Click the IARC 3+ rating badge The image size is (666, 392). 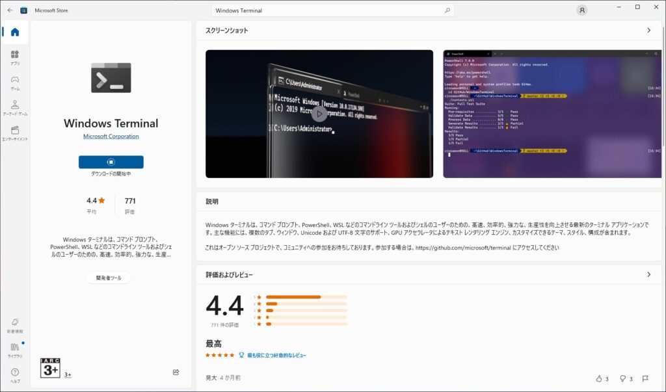tap(50, 368)
